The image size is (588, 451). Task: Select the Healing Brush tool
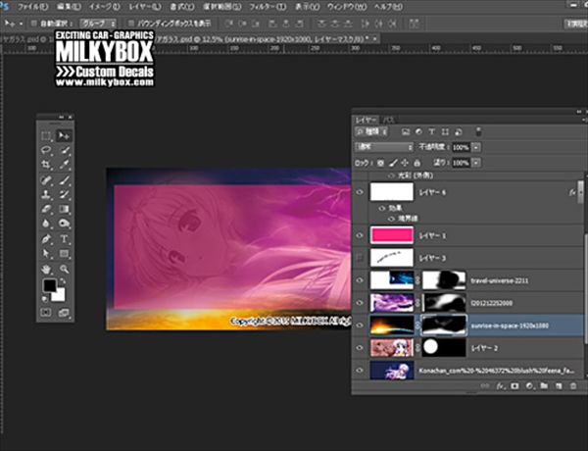click(46, 180)
